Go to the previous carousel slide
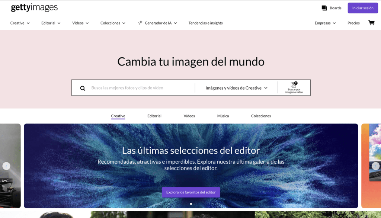This screenshot has width=381, height=218. tap(6, 166)
